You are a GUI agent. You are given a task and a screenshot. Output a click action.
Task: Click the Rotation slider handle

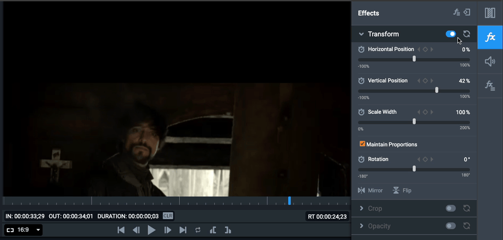point(414,169)
